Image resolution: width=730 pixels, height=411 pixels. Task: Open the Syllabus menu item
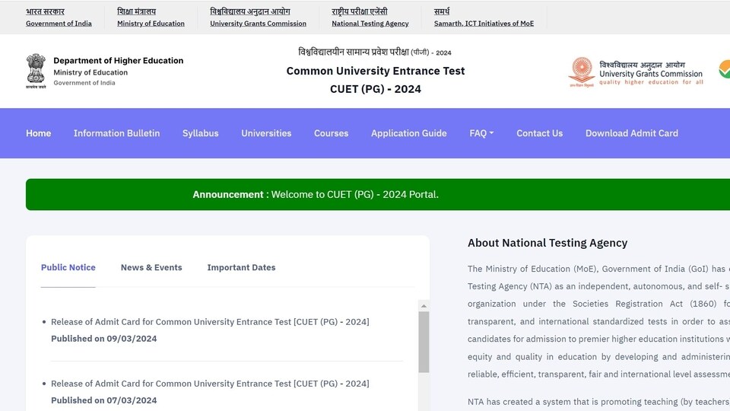coord(200,133)
